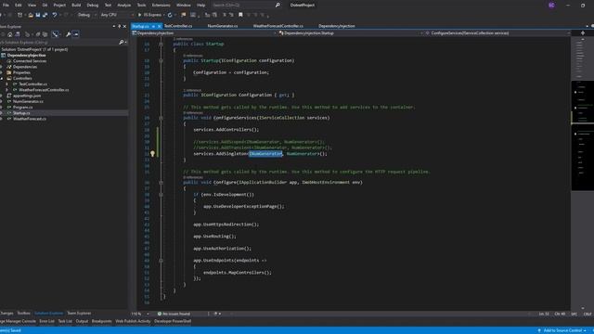
Task: Open the Team Explorer panel tab
Action: click(x=79, y=314)
